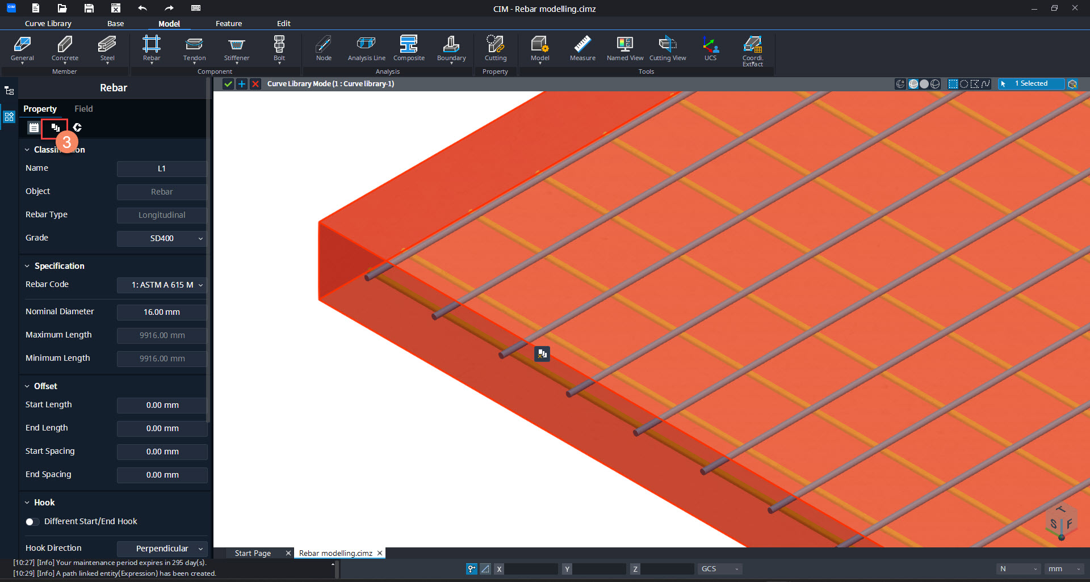Click the UCS coordinate tool

click(710, 49)
